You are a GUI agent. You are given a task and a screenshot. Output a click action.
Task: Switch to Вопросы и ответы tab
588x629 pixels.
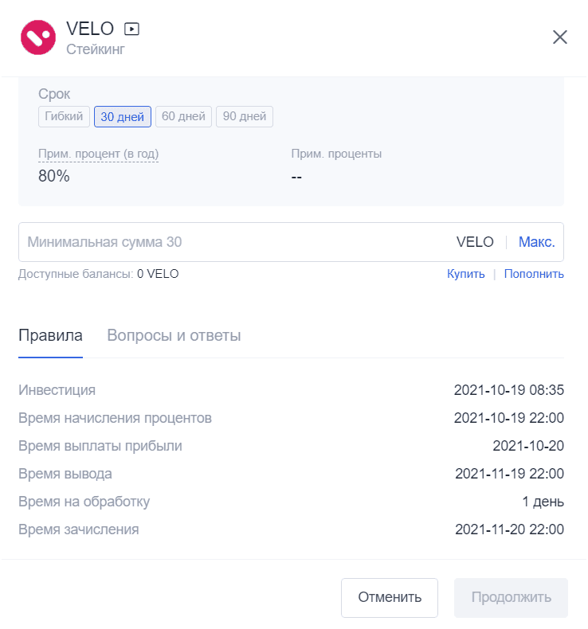[x=174, y=335]
